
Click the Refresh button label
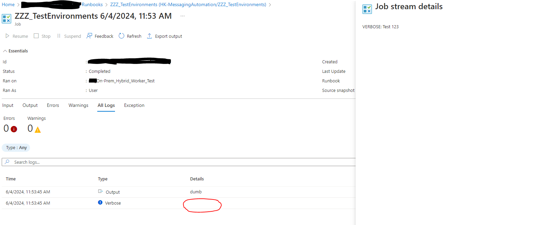(134, 36)
